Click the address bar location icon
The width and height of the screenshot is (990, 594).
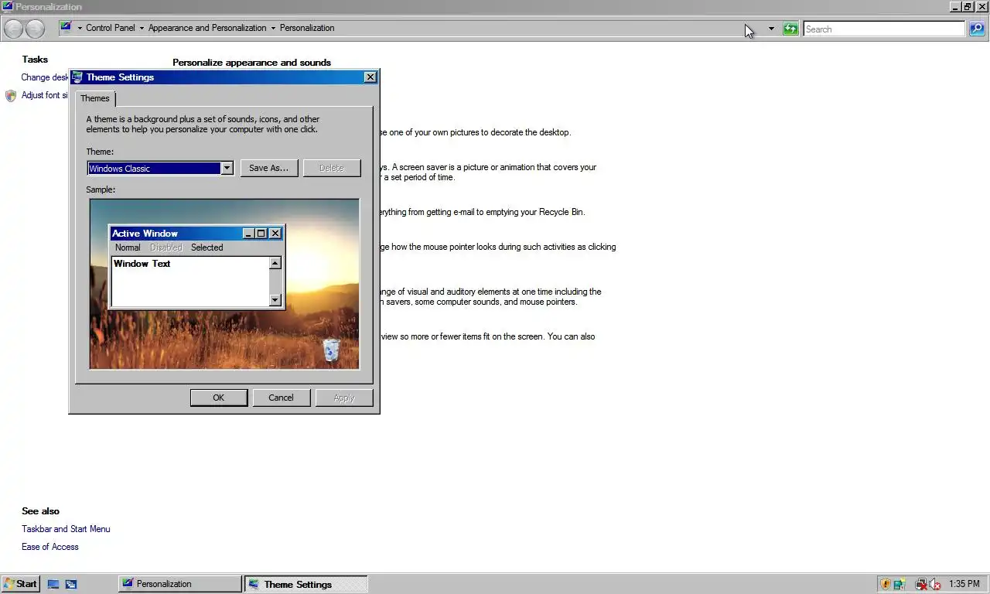click(67, 28)
